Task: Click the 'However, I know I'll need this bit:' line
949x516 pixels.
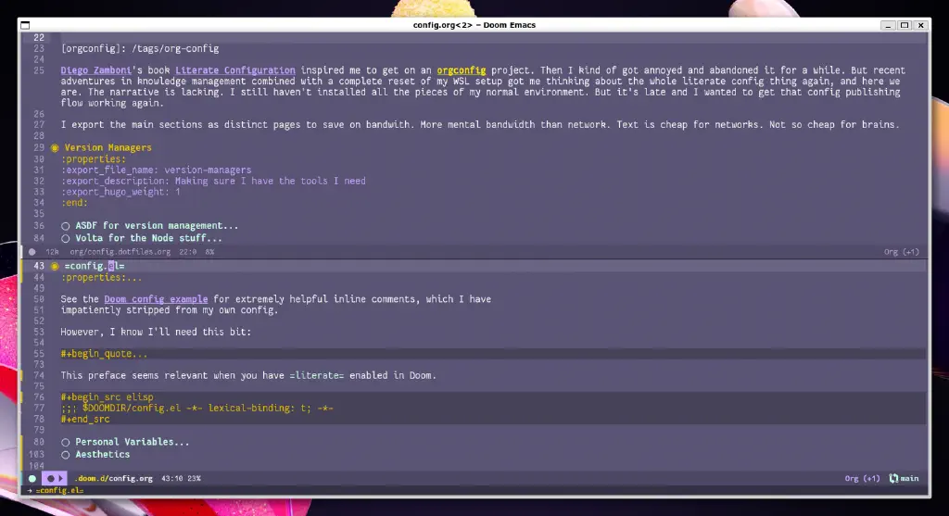Action: [x=156, y=332]
